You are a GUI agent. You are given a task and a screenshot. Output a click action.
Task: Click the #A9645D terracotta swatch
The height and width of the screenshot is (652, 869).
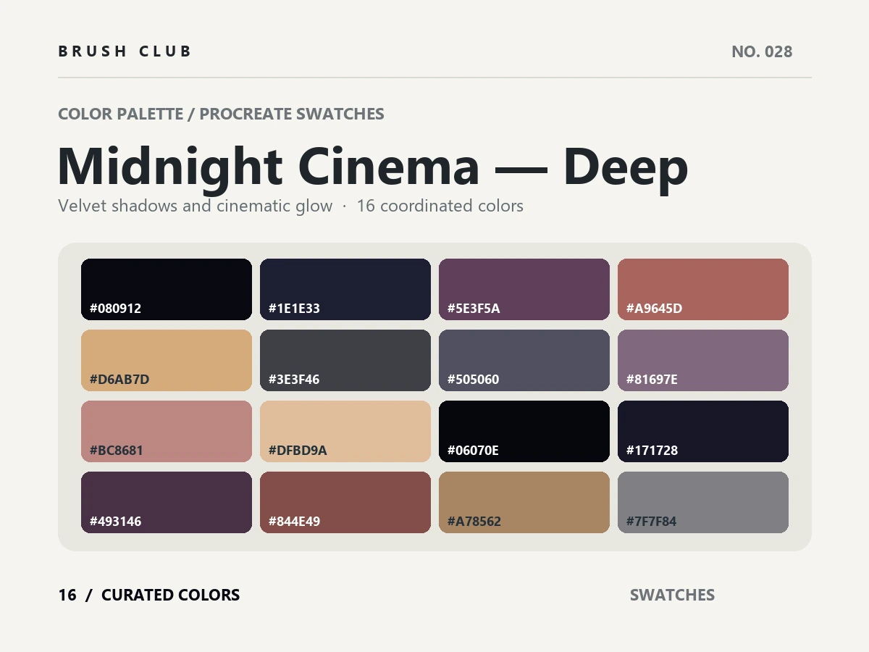(x=703, y=289)
